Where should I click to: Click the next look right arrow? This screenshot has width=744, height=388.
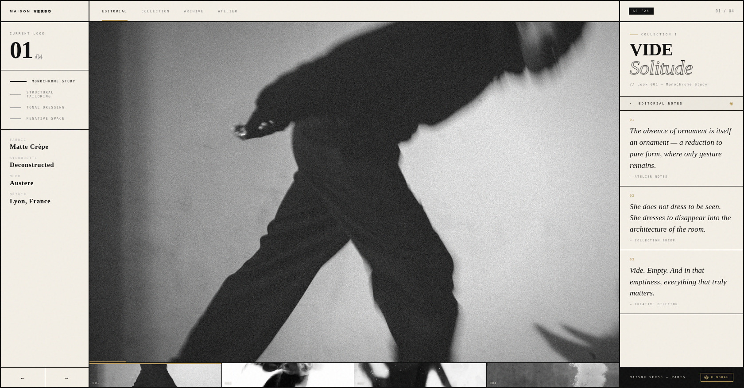pyautogui.click(x=67, y=378)
